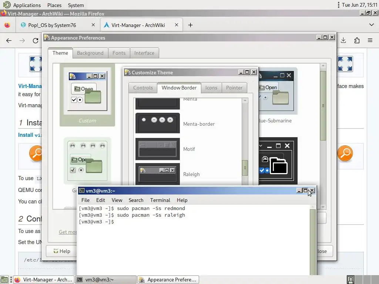This screenshot has width=379, height=284.
Task: Select the Raleigh window border
Action: (x=188, y=173)
